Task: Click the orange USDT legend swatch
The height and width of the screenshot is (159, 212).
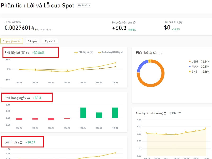Action: (x=190, y=61)
